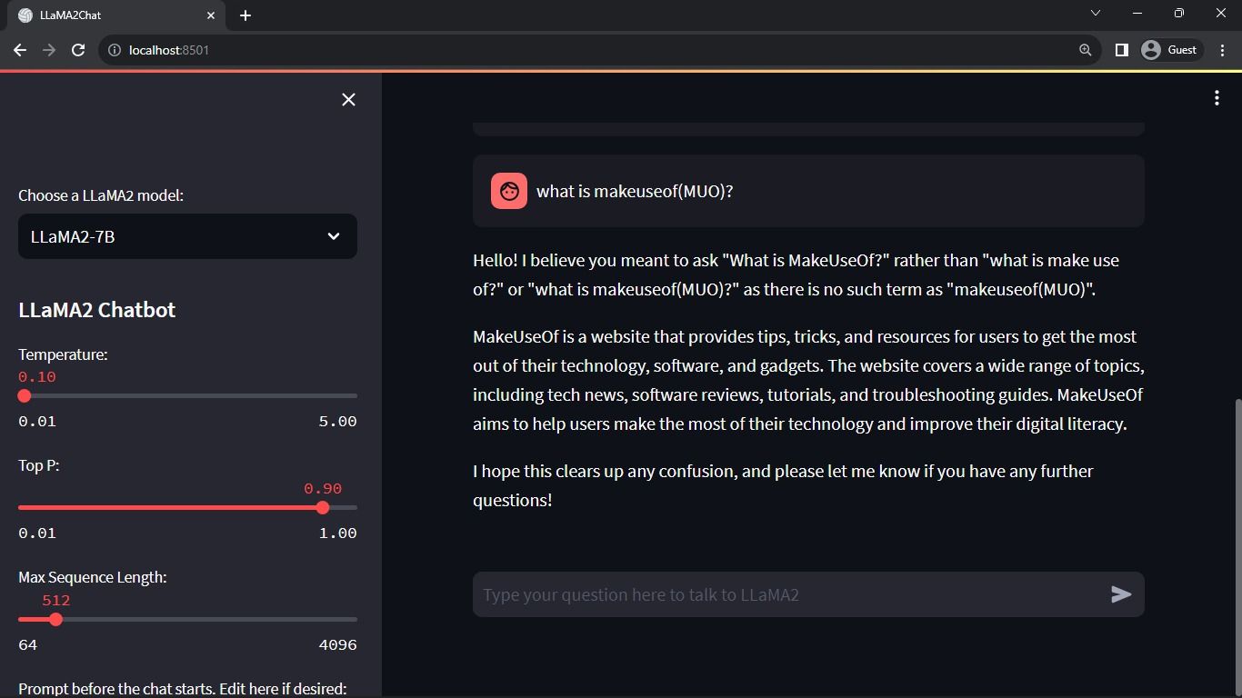Viewport: 1242px width, 698px height.
Task: Click the Temperature slider handle
Action: point(24,396)
